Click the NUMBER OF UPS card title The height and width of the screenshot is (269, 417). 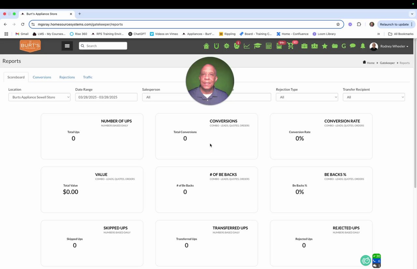click(x=116, y=121)
